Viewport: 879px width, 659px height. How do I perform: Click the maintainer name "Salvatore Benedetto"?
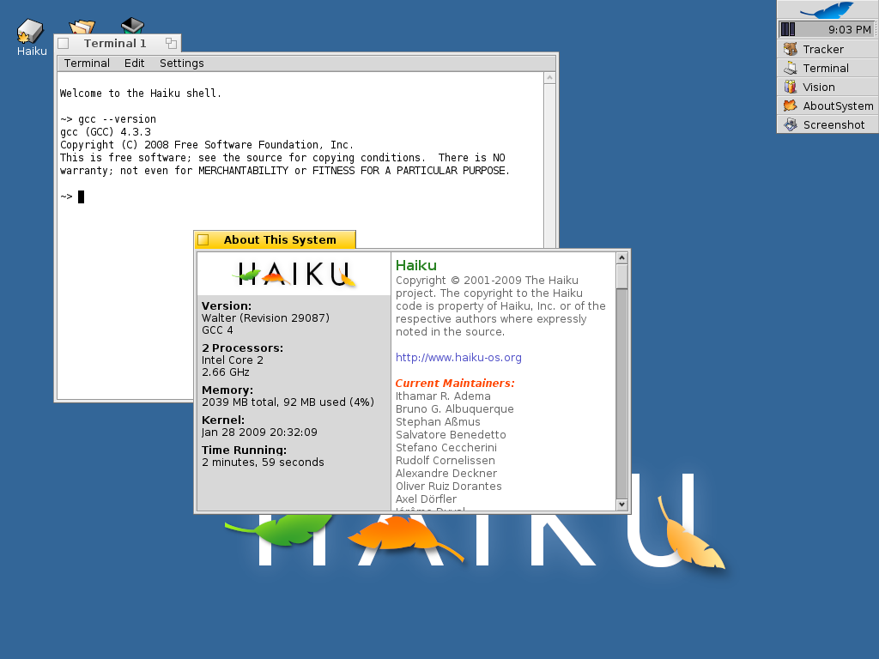click(x=451, y=435)
